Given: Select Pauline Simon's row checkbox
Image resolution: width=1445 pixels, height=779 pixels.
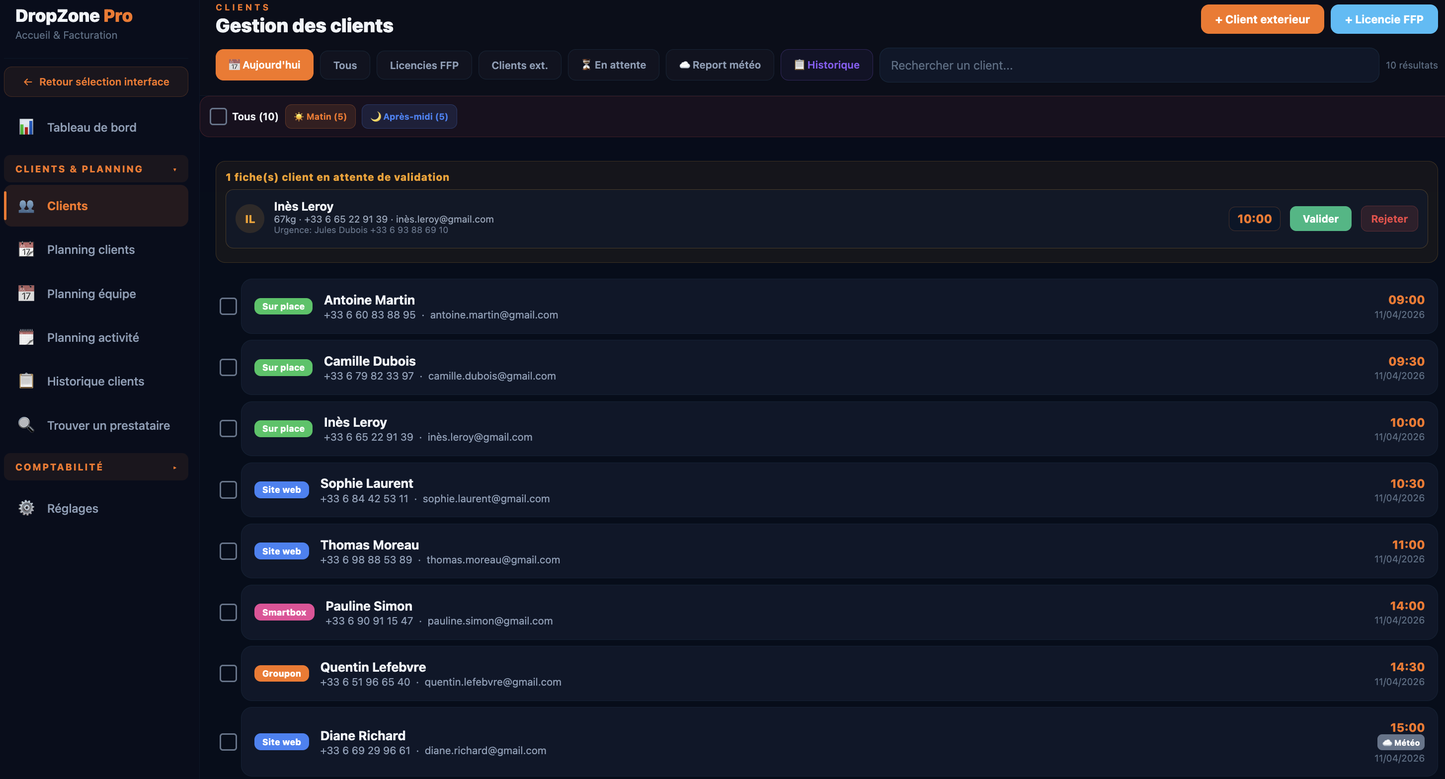Looking at the screenshot, I should pos(228,612).
